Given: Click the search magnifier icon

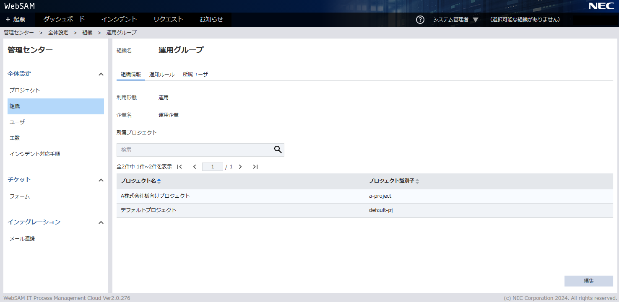Looking at the screenshot, I should pos(278,150).
